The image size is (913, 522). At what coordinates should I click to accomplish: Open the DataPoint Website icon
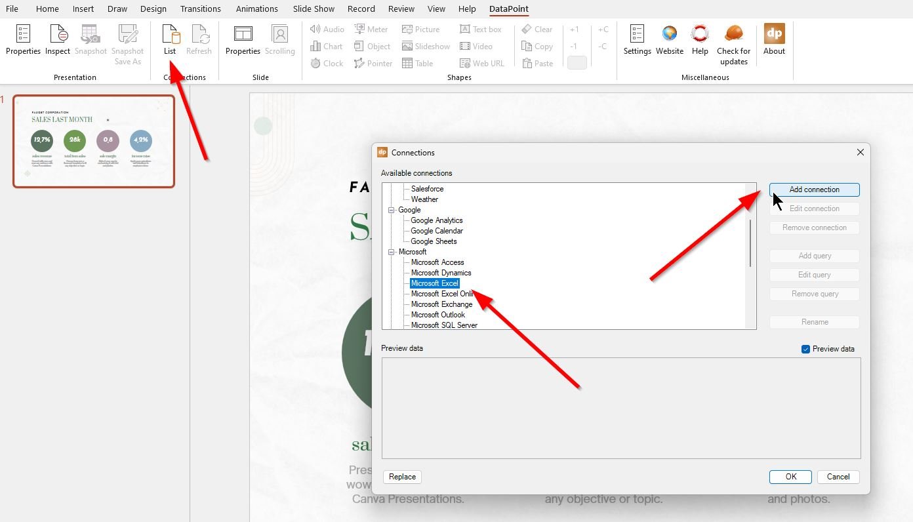(x=669, y=40)
